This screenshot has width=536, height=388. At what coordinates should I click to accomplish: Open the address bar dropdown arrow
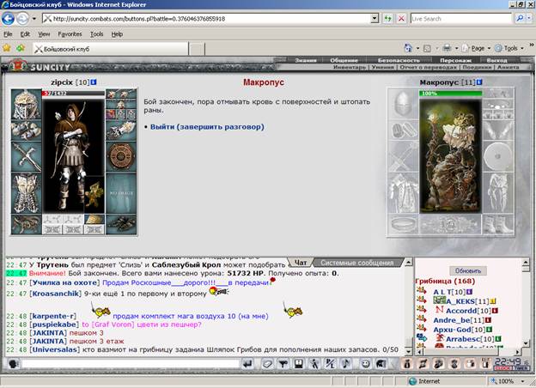(x=375, y=18)
